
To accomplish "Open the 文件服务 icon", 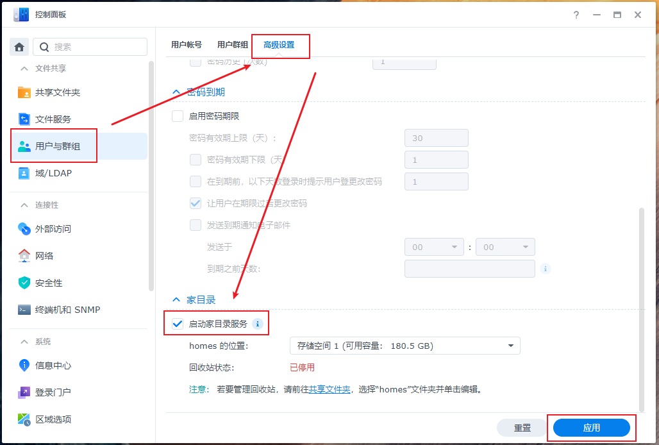I will tap(24, 119).
